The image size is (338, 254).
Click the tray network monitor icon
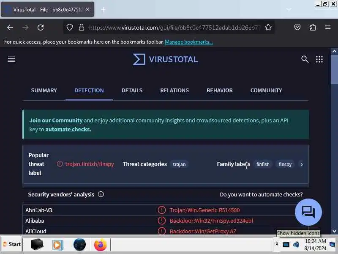click(286, 245)
